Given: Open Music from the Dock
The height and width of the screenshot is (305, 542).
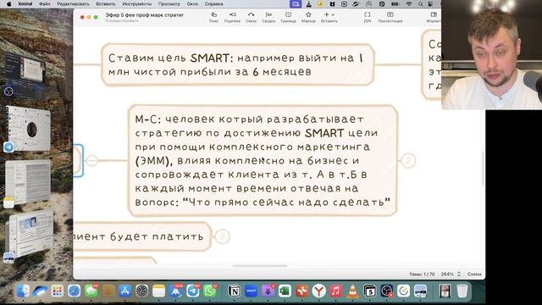Looking at the screenshot, I should click(x=335, y=291).
